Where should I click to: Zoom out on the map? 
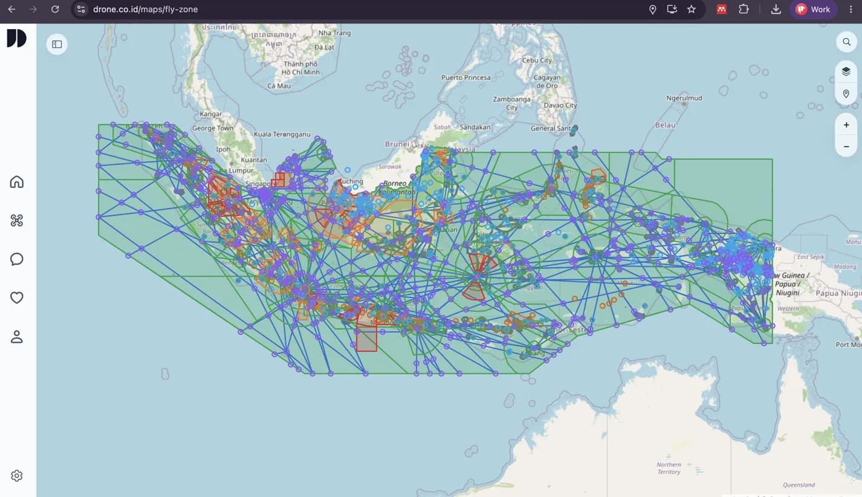click(x=846, y=146)
